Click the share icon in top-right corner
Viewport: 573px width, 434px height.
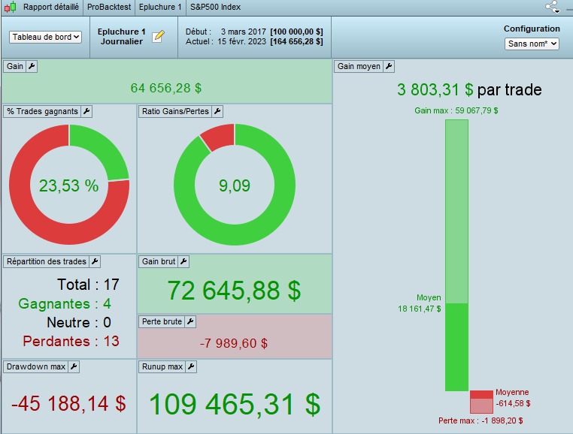(x=553, y=8)
